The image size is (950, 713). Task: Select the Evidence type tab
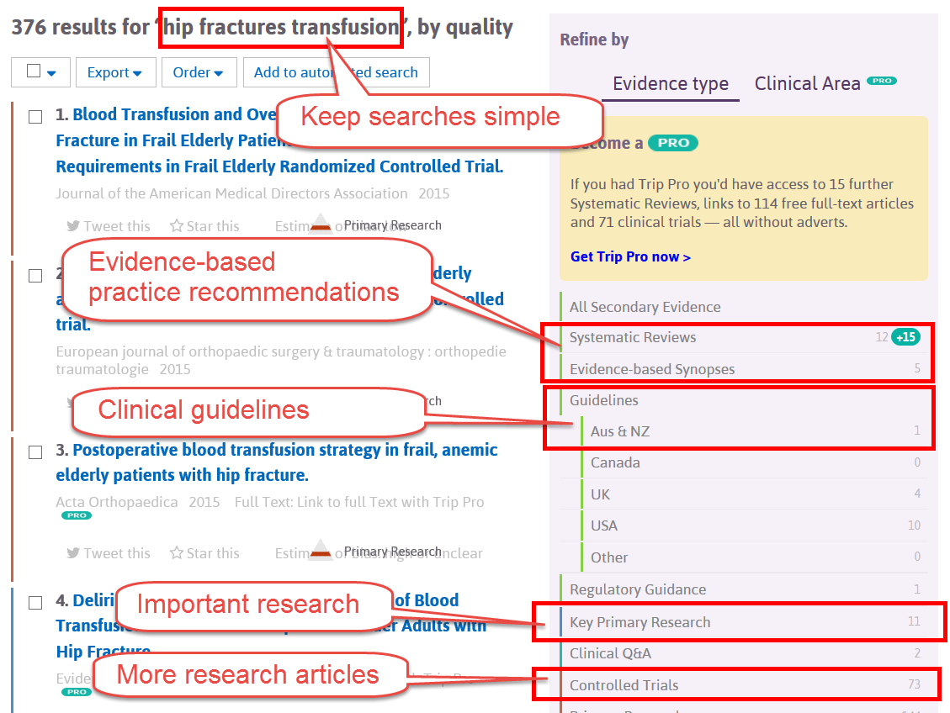(670, 83)
